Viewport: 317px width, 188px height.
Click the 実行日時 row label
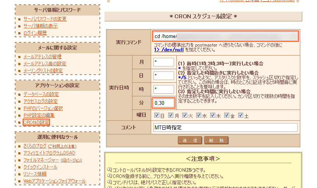(x=119, y=88)
